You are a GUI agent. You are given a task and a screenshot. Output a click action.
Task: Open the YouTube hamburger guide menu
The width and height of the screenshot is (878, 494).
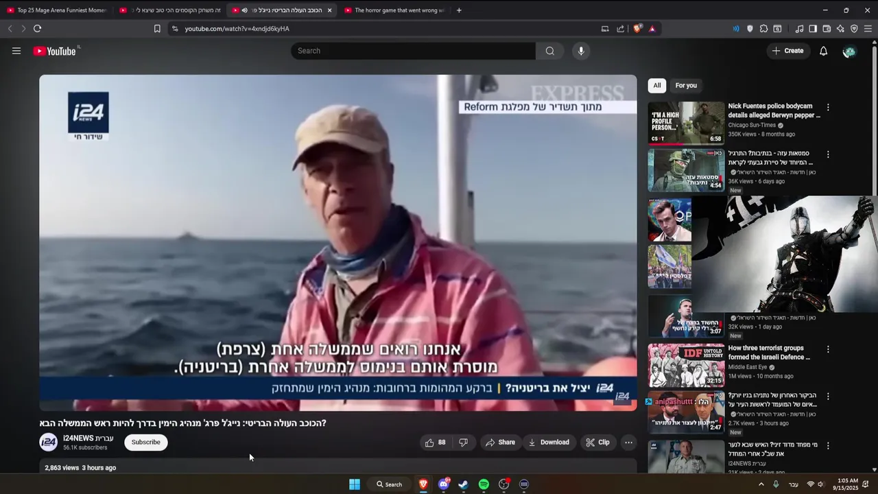[16, 51]
